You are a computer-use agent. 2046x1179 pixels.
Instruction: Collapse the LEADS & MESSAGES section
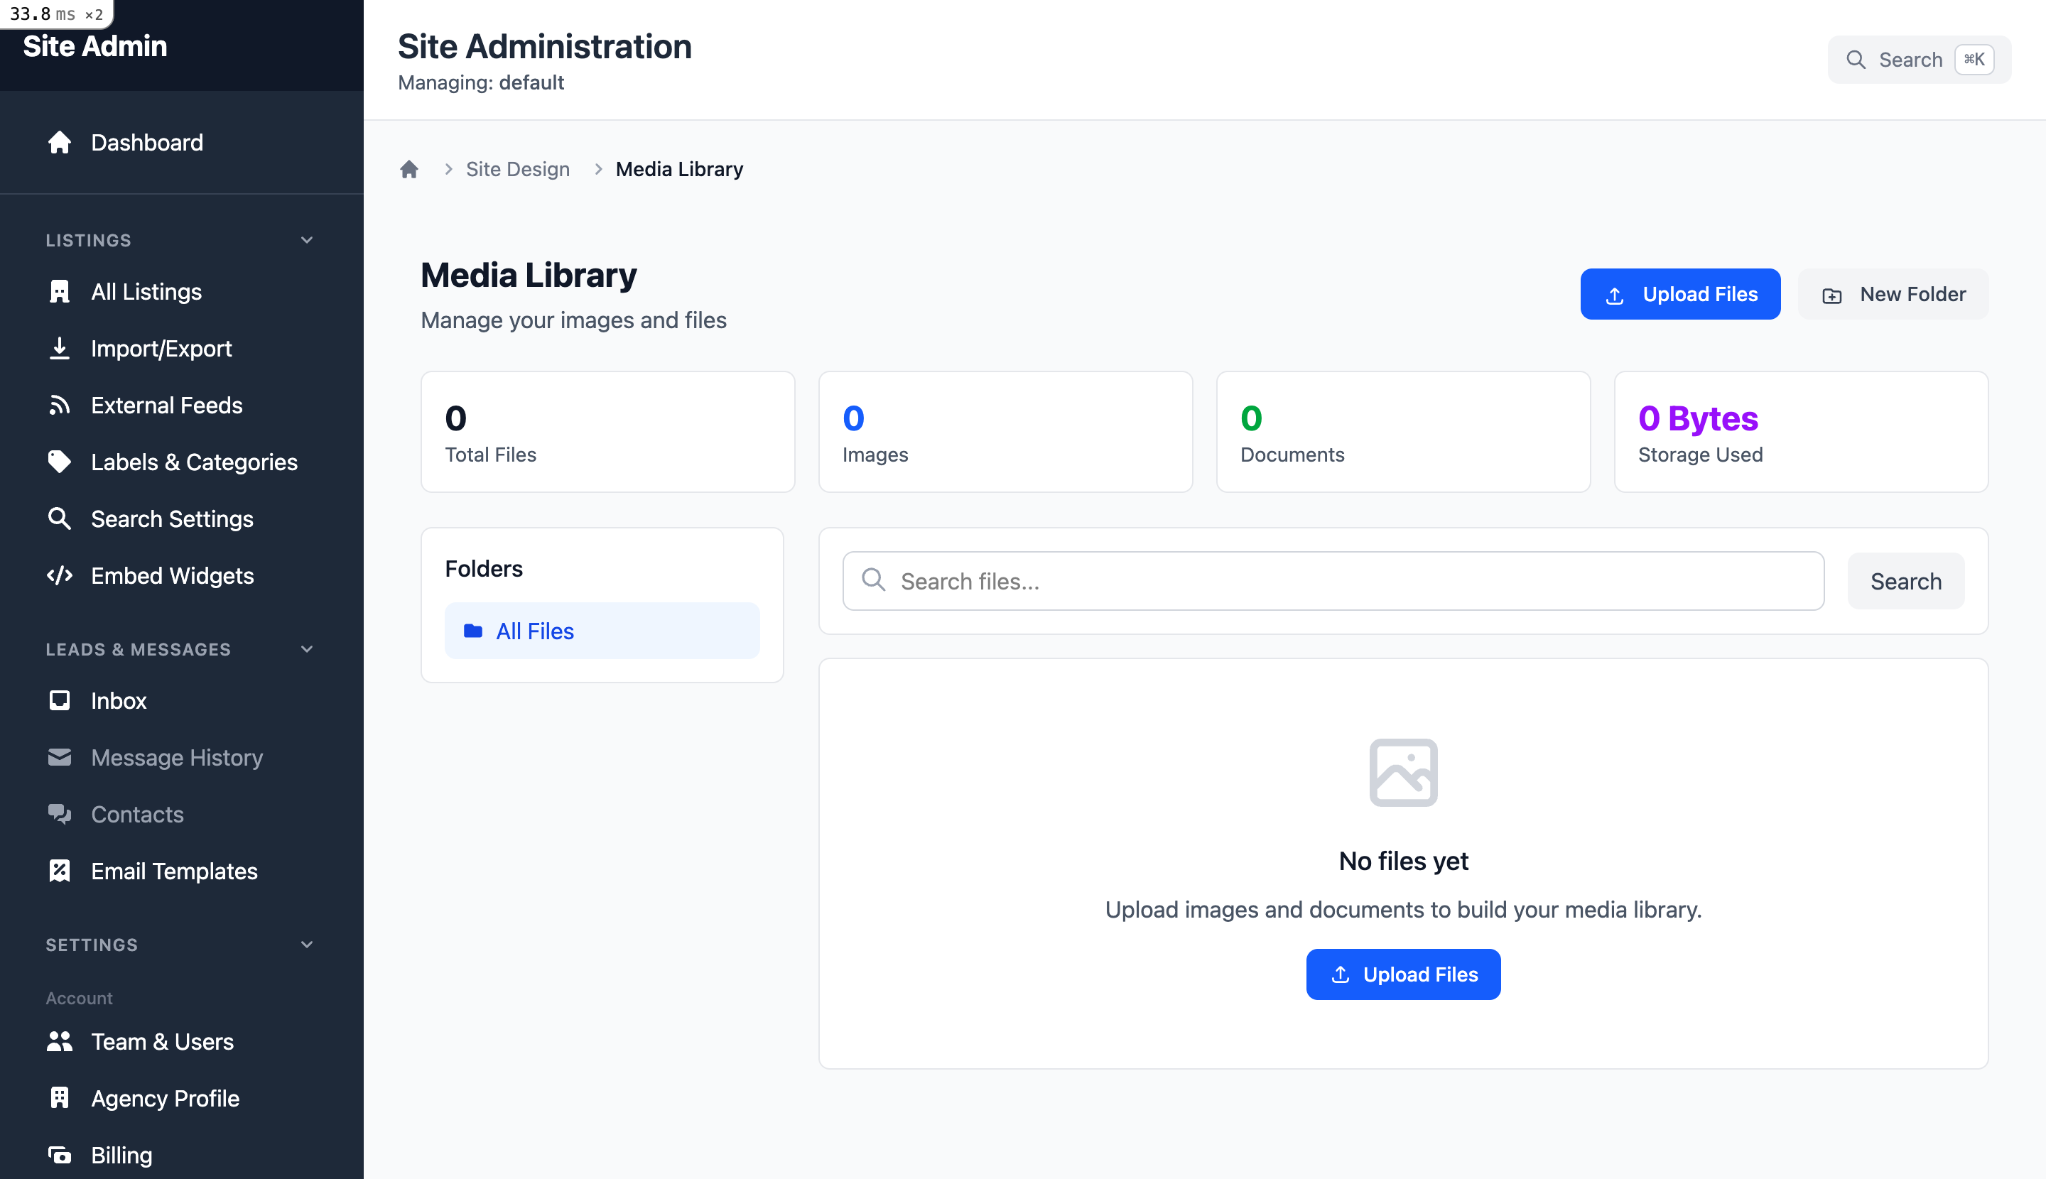306,648
